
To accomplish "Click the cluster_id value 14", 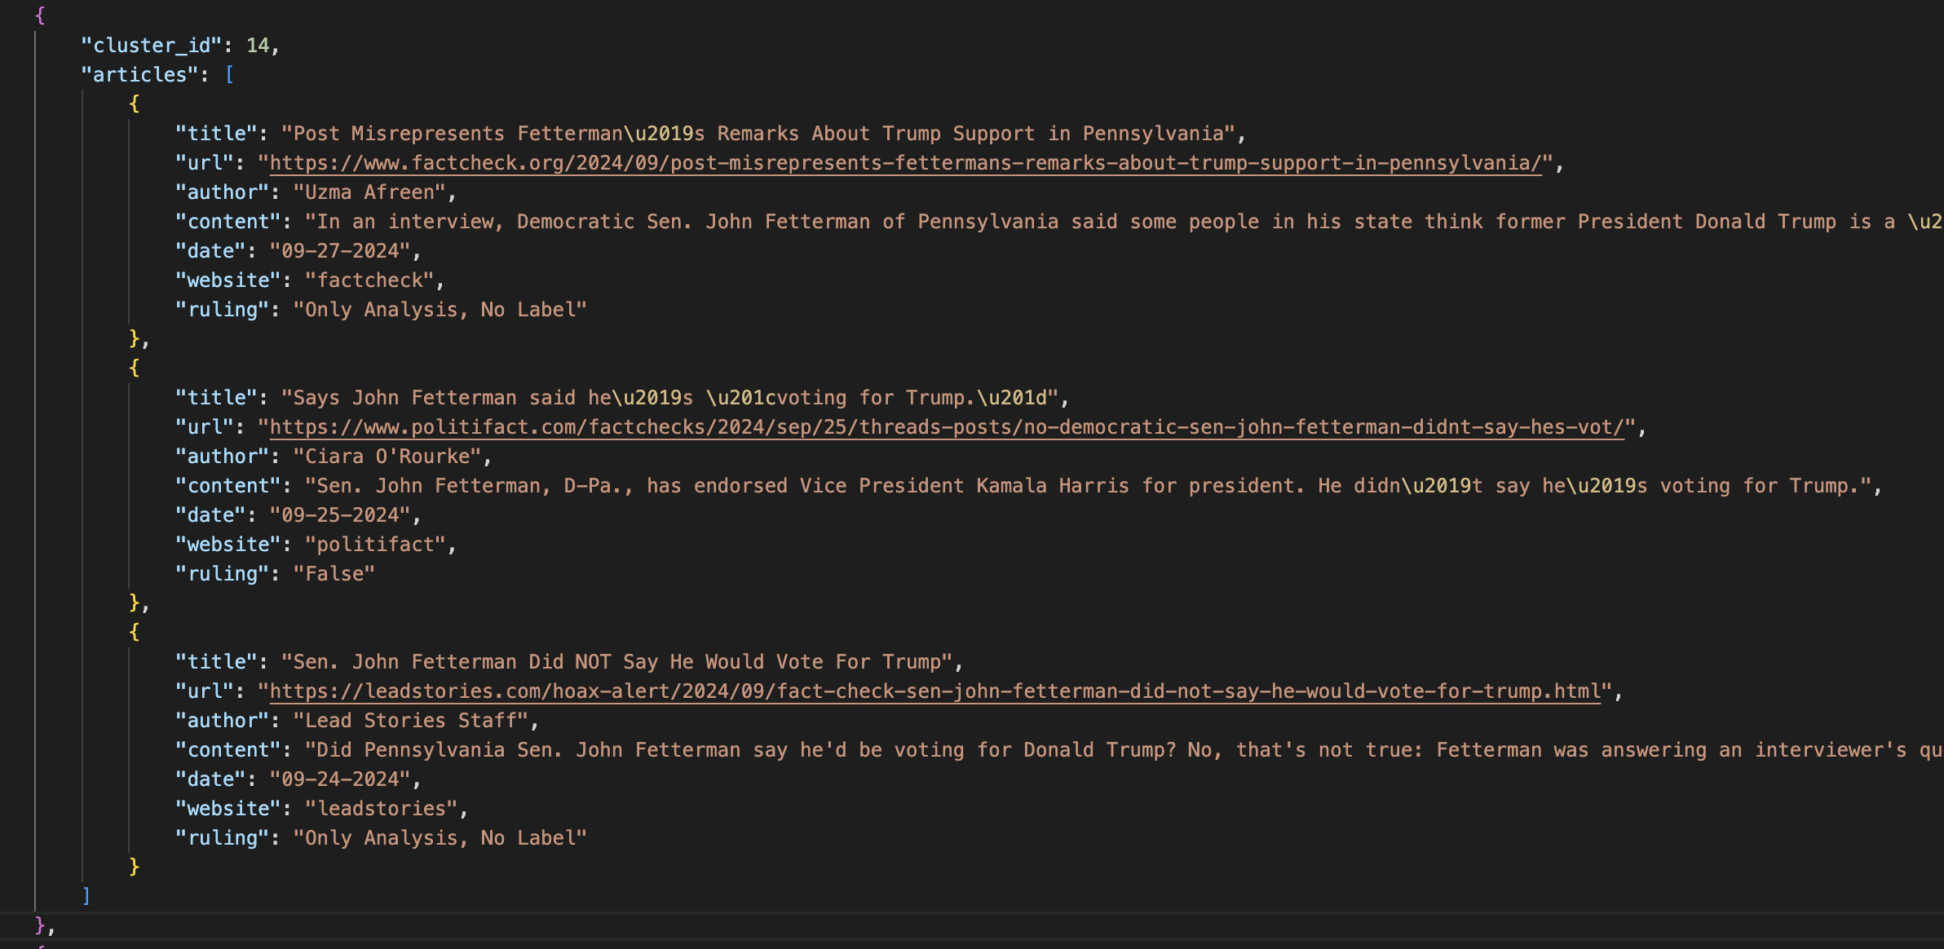I will [x=258, y=46].
